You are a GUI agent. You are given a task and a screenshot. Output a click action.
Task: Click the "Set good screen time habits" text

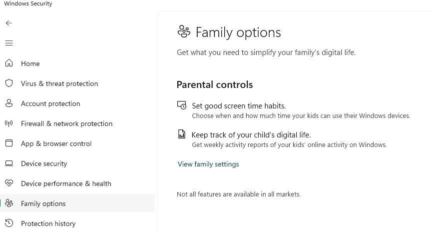239,106
